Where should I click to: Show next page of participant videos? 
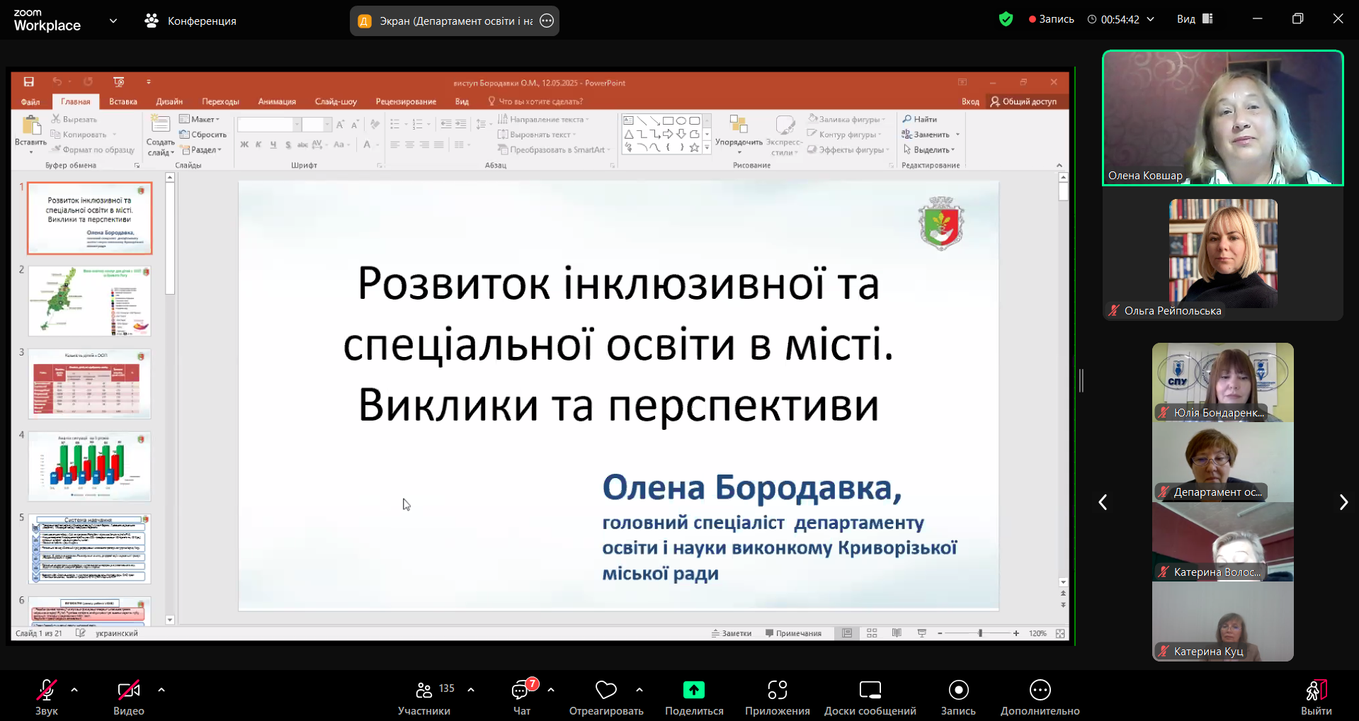click(1343, 502)
